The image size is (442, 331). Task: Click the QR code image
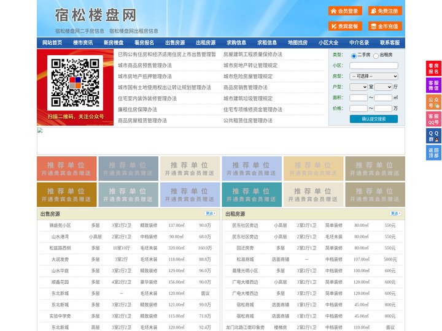75,83
